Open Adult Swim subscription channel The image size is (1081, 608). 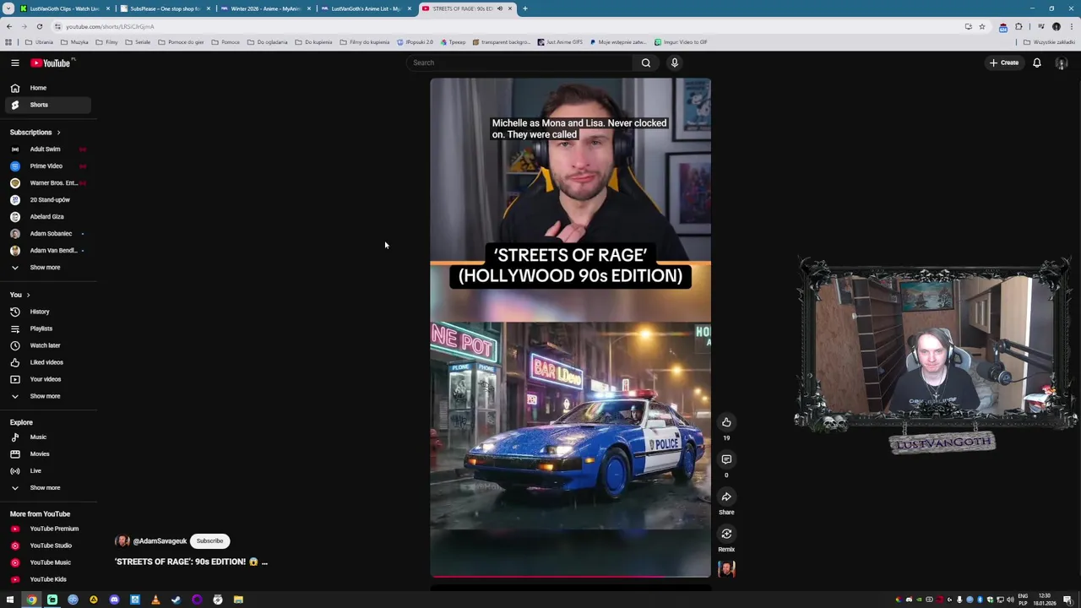point(46,149)
